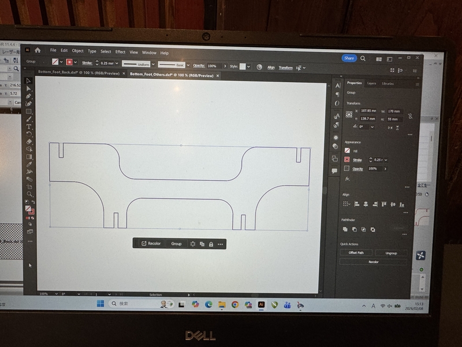Click Horizontal Align Center icon
This screenshot has width=462, height=347.
pyautogui.click(x=365, y=204)
